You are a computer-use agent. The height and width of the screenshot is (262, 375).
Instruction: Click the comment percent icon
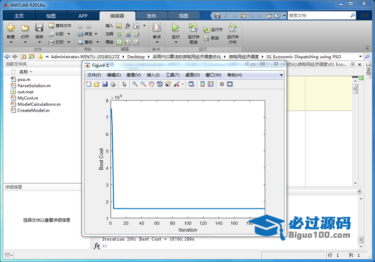click(119, 34)
